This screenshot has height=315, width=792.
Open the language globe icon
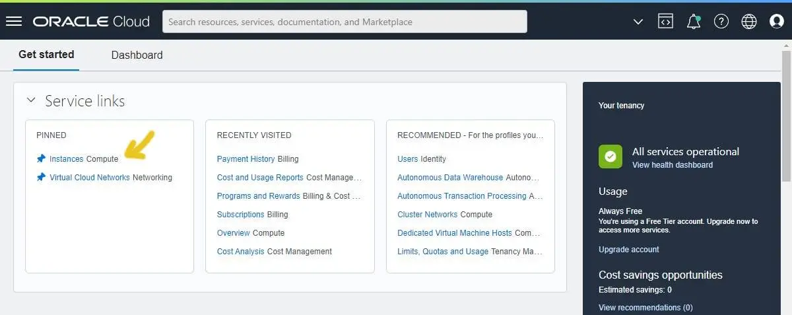point(749,21)
